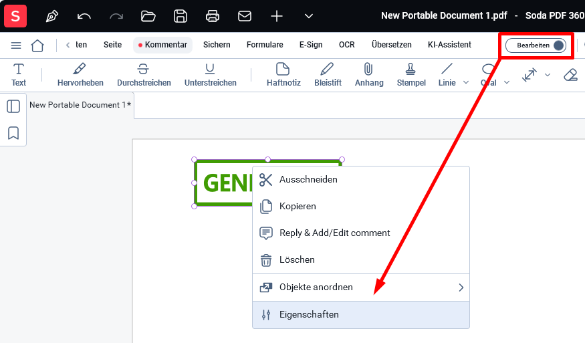Create a new document with the plus icon
The image size is (585, 343).
(277, 17)
